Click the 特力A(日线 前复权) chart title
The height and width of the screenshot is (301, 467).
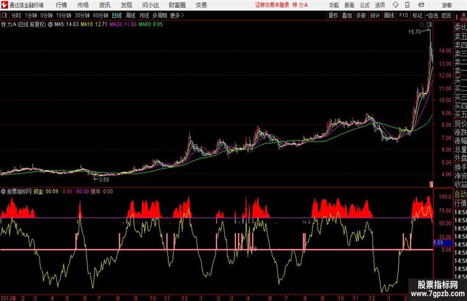[23, 25]
